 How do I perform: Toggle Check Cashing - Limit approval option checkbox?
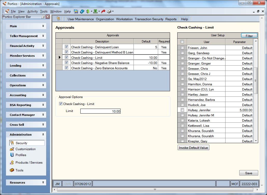[61, 104]
